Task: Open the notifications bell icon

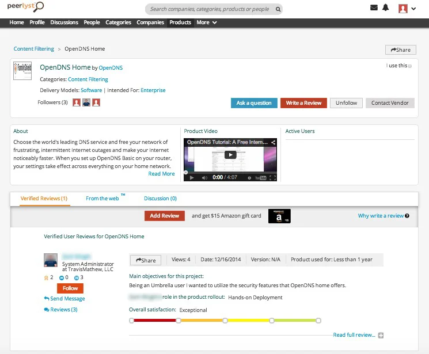Action: pyautogui.click(x=385, y=7)
